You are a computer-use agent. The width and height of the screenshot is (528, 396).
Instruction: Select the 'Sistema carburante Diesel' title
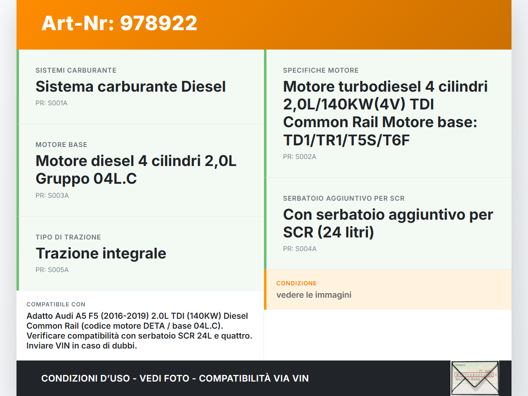click(130, 87)
